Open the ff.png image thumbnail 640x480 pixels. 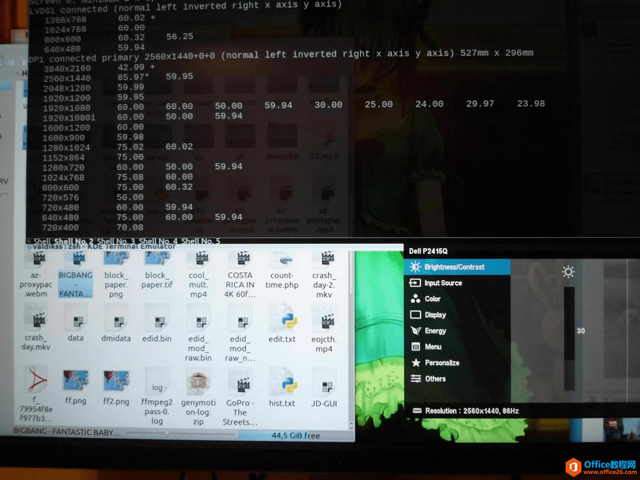coord(76,380)
